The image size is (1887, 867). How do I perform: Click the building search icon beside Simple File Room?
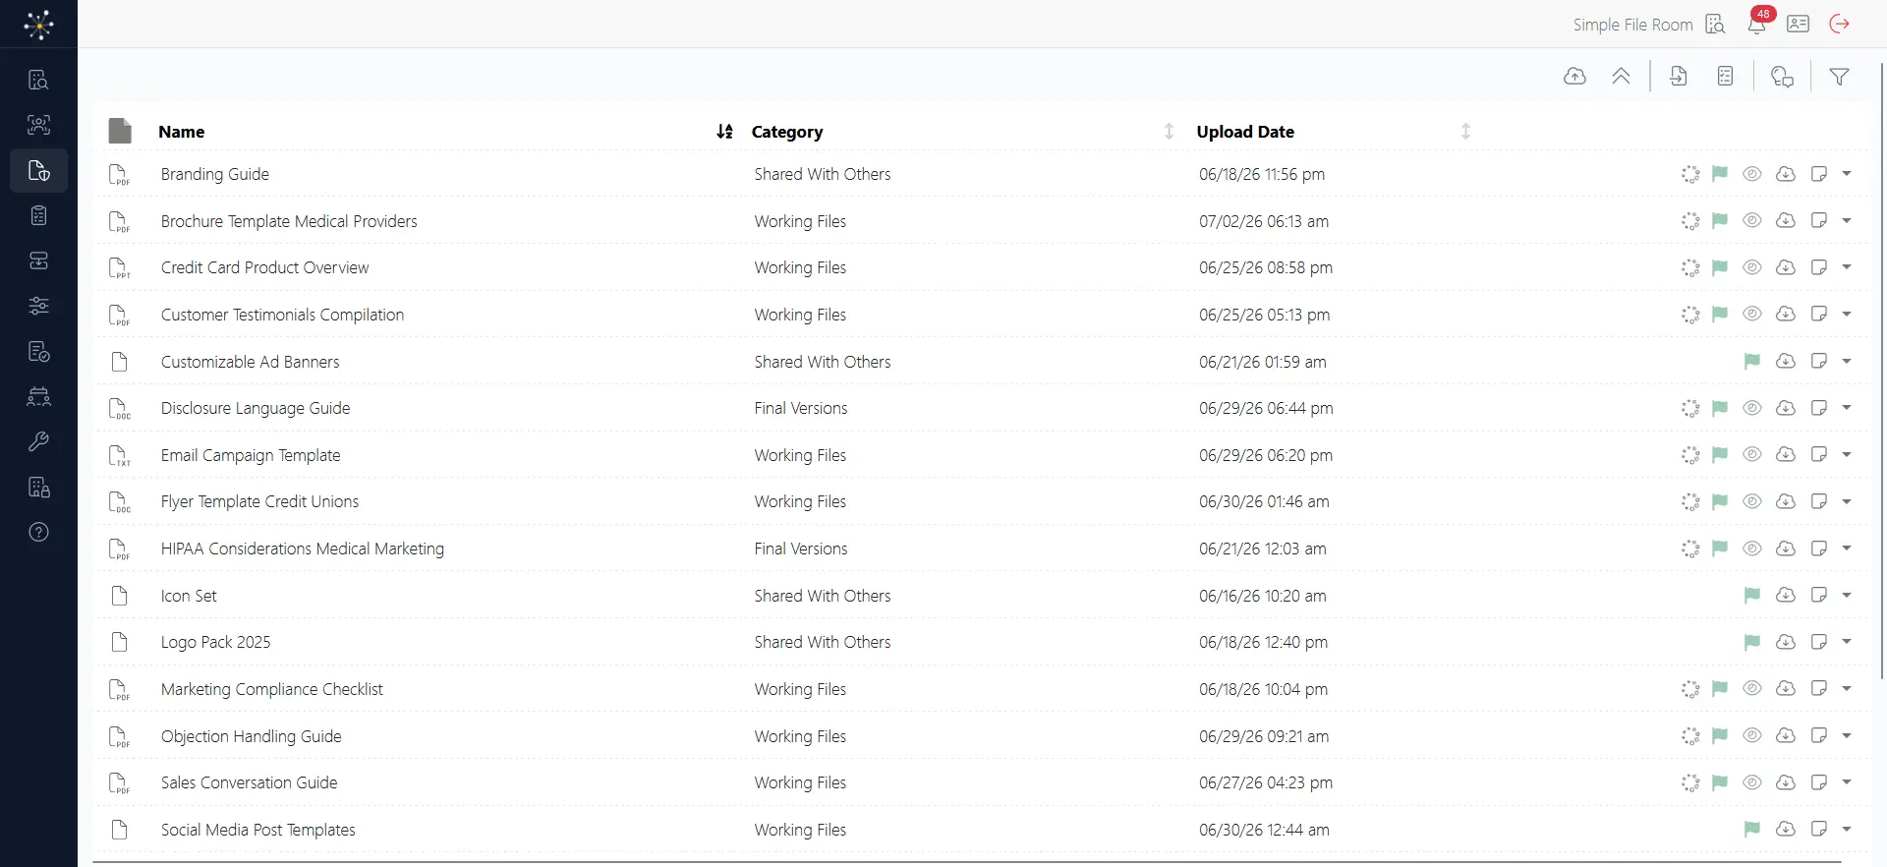tap(1715, 24)
